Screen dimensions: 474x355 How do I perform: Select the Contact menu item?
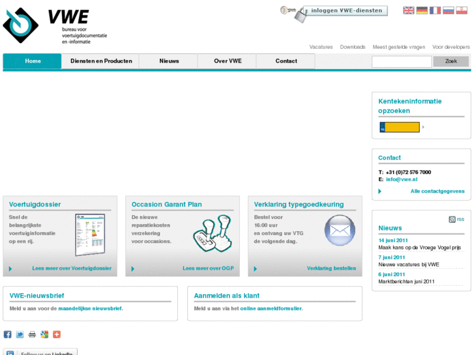(x=286, y=61)
